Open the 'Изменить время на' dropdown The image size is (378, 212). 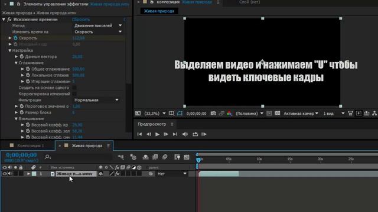point(98,32)
